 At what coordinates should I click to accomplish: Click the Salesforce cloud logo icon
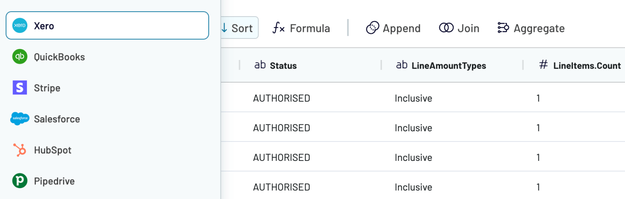pos(20,119)
